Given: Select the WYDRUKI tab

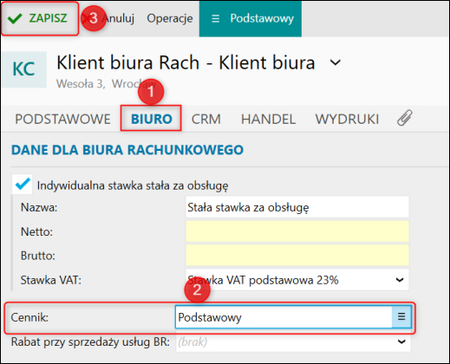Looking at the screenshot, I should [x=347, y=119].
